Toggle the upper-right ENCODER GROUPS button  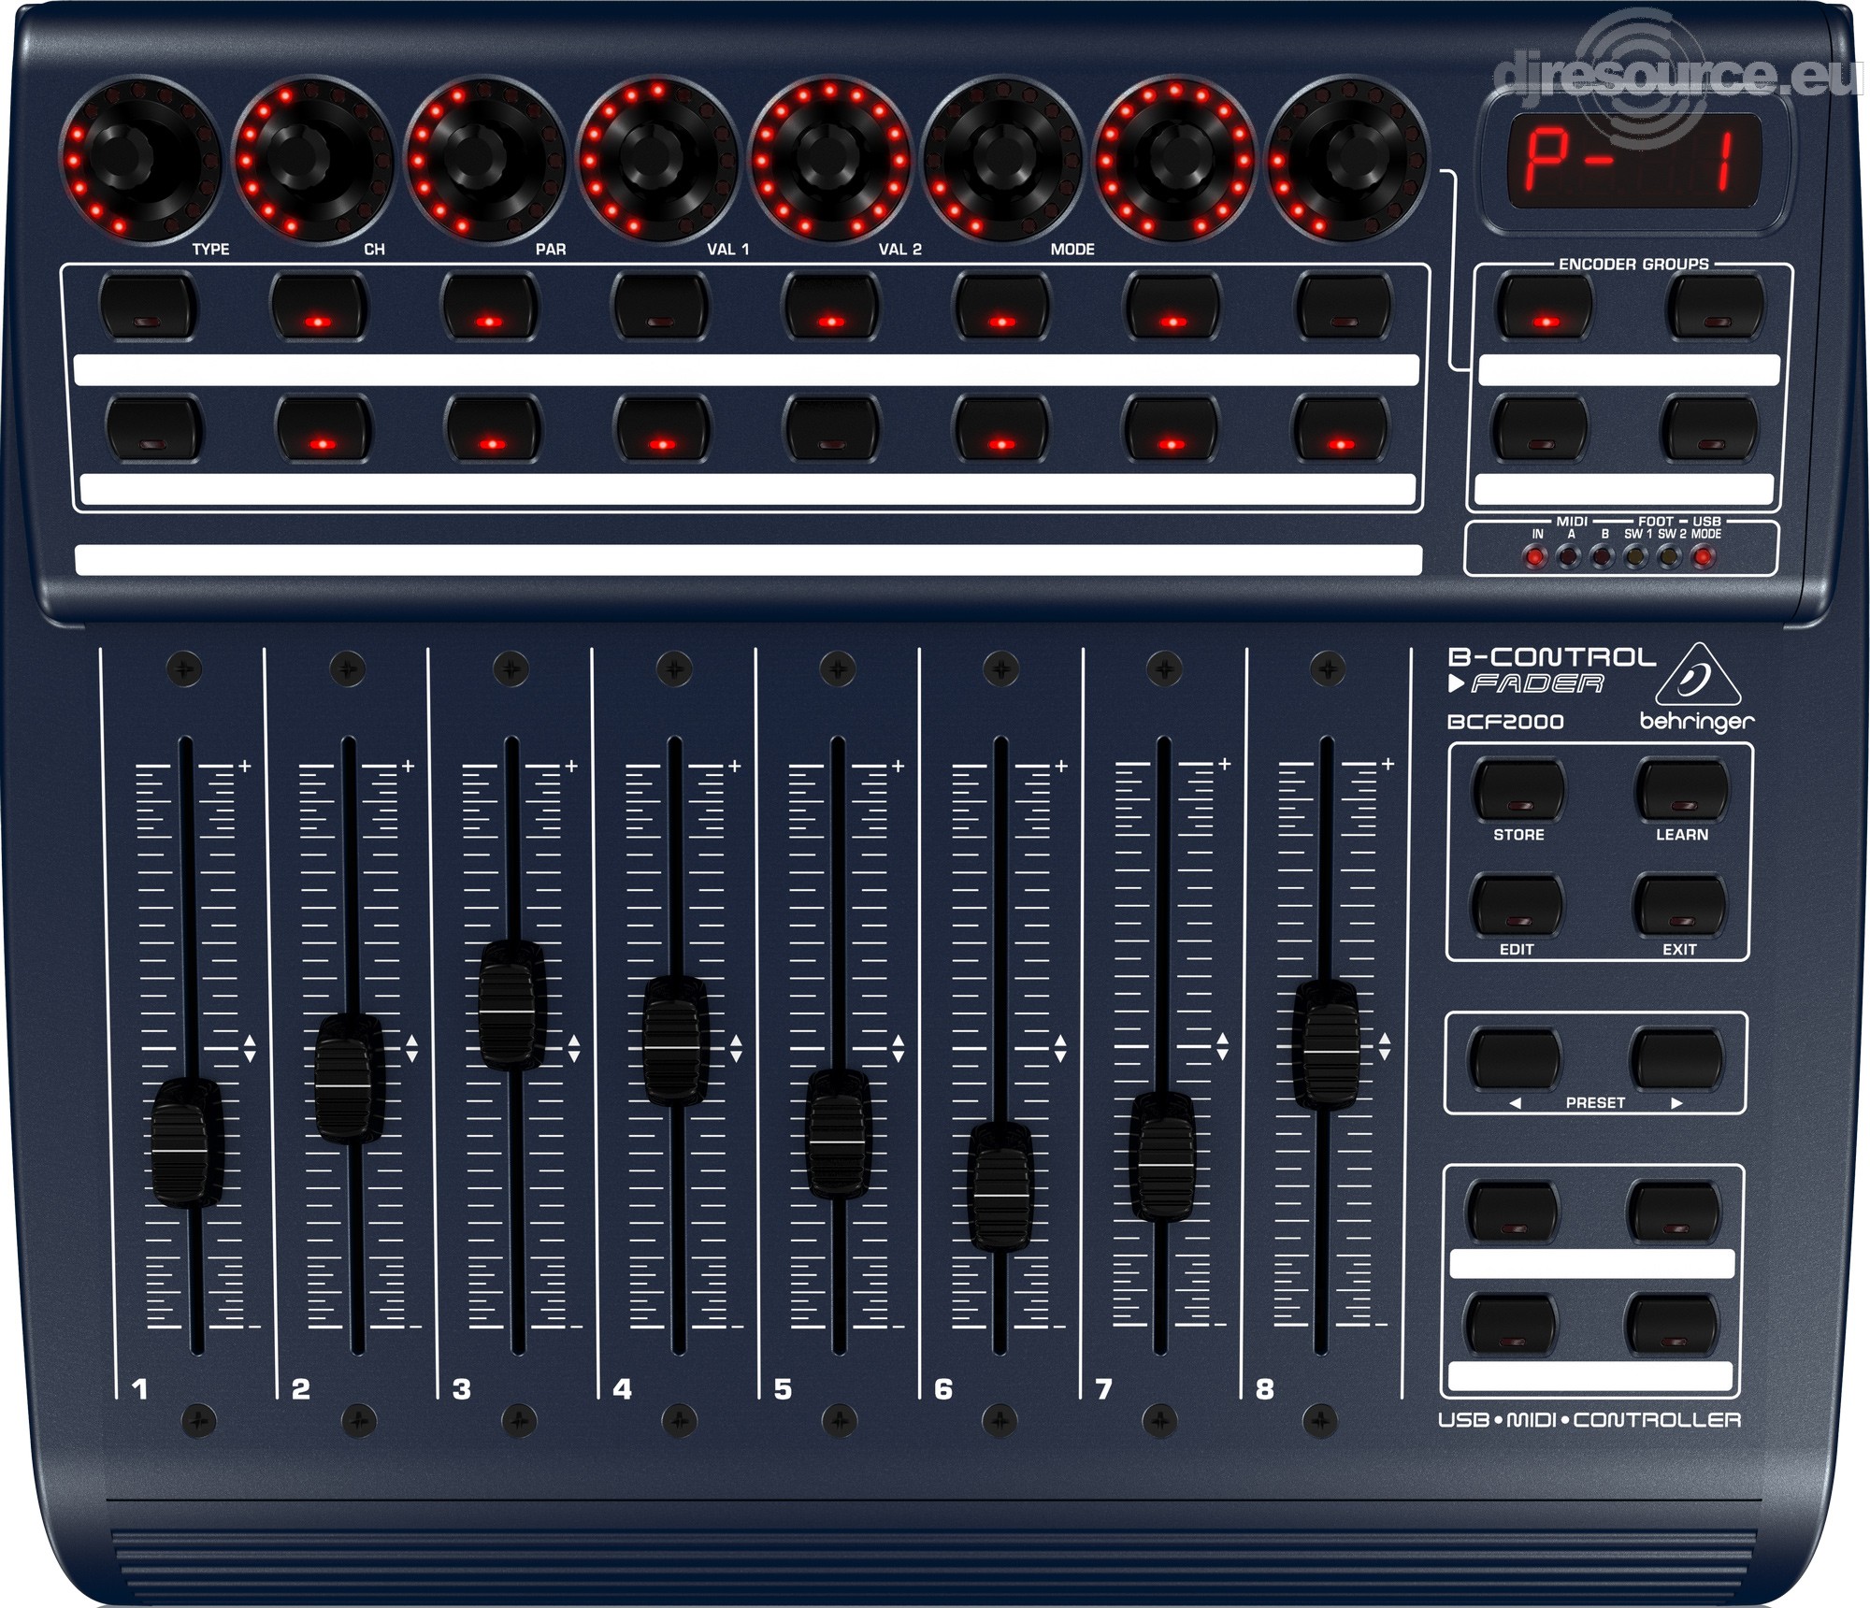[1716, 306]
